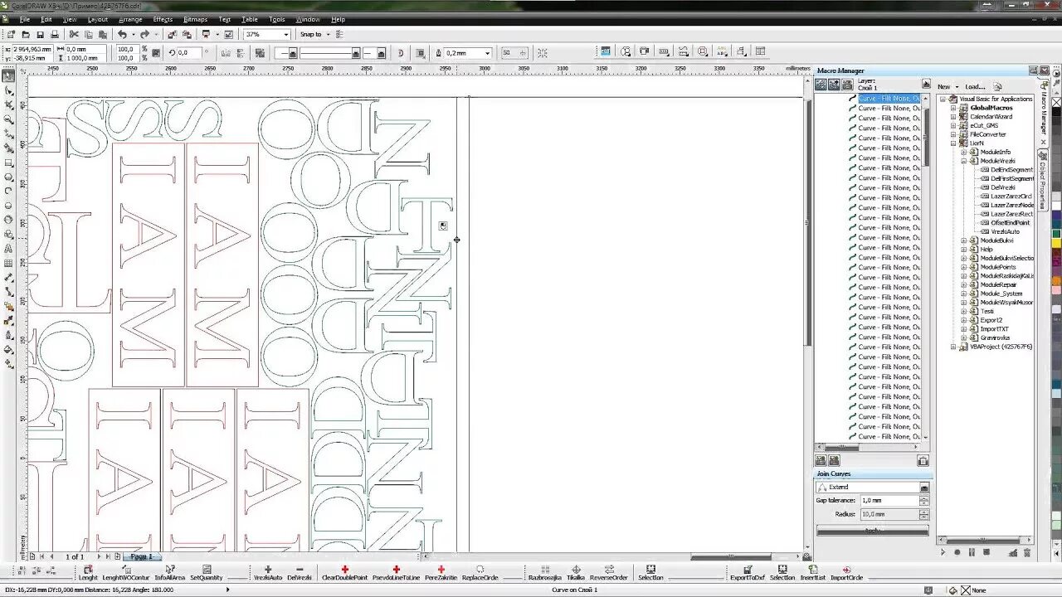Run the PereZakritie macro
1062x597 pixels.
441,573
